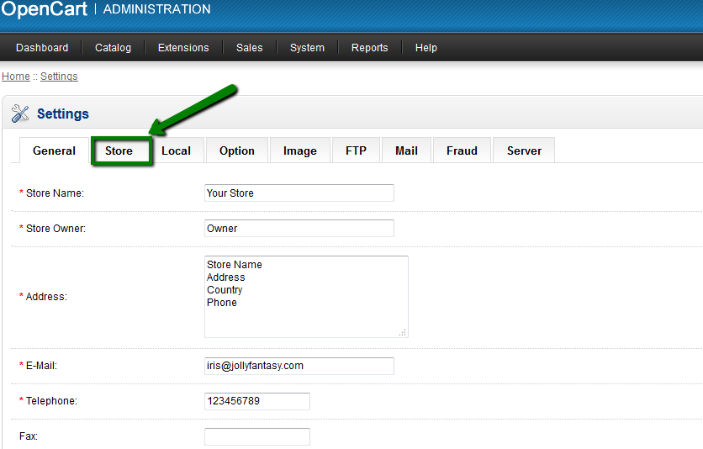Grab the Address textarea resize handle
Screen dimensions: 703x449
[403, 332]
